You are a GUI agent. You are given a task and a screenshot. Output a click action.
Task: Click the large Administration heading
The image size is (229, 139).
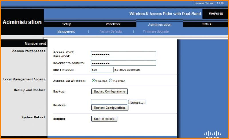[22, 22]
